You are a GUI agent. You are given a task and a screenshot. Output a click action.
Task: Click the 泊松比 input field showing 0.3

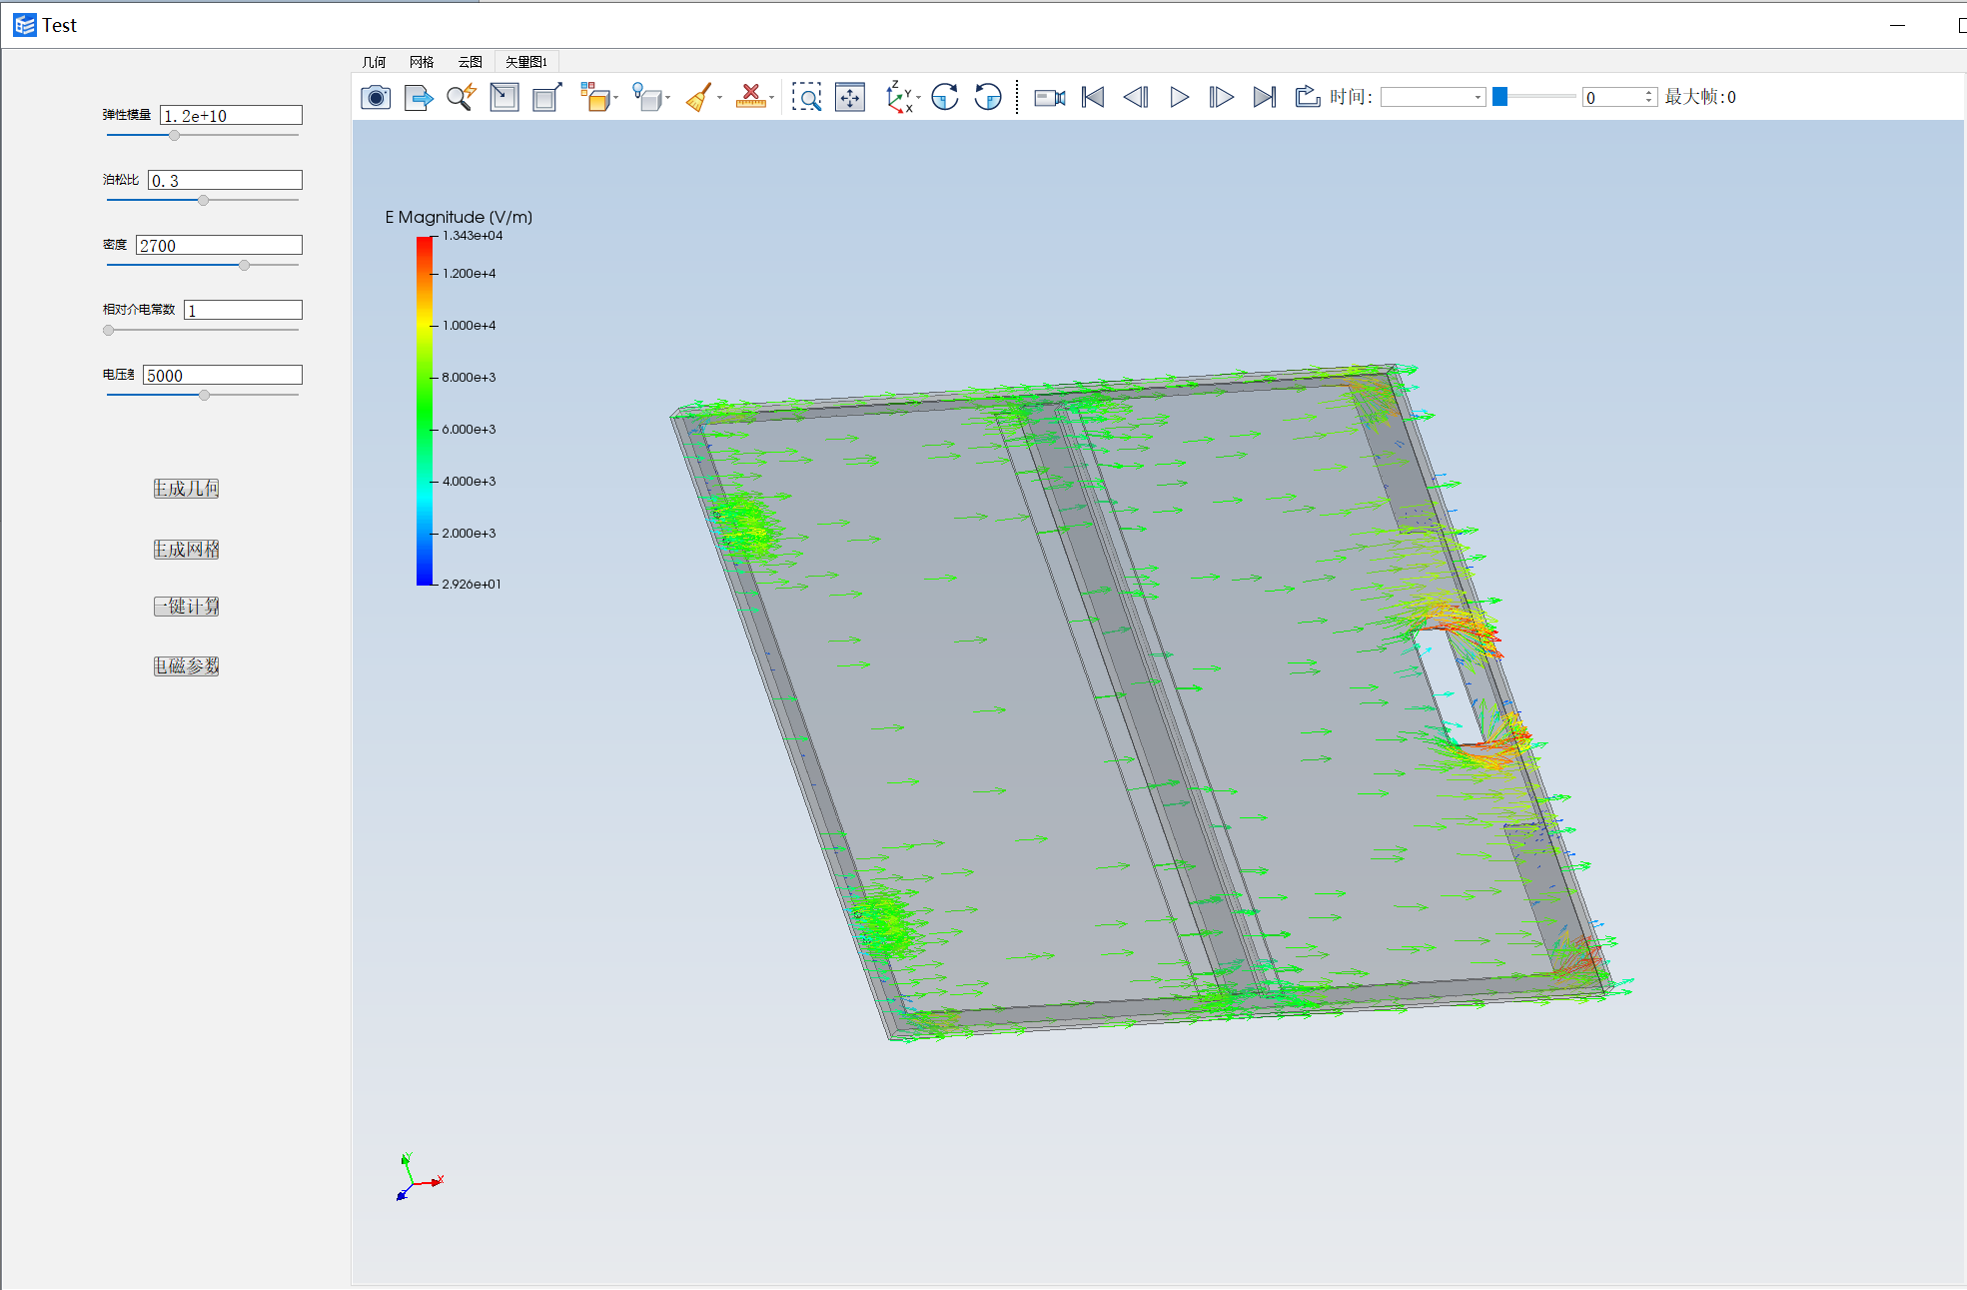click(x=225, y=181)
